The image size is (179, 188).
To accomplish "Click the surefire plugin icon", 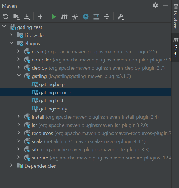I will [x=27, y=158].
